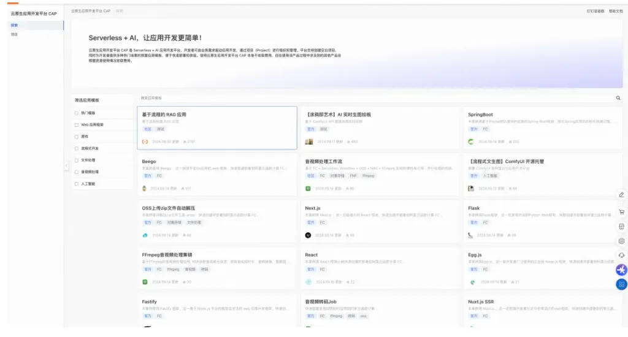
Task: Click the settings gear floating icon
Action: tap(621, 241)
